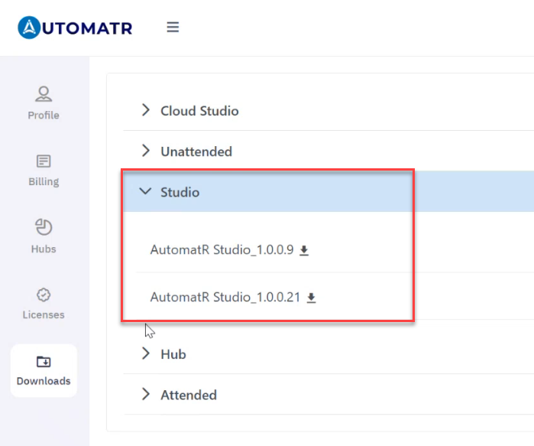The height and width of the screenshot is (446, 534).
Task: Download AutomatR Studio_1.0.0.21 via arrow icon
Action: [x=311, y=298]
